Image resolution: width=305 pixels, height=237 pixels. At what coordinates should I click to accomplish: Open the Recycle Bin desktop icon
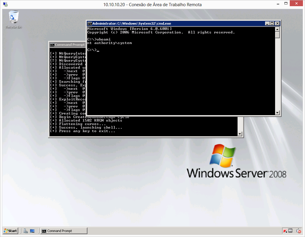pyautogui.click(x=13, y=19)
